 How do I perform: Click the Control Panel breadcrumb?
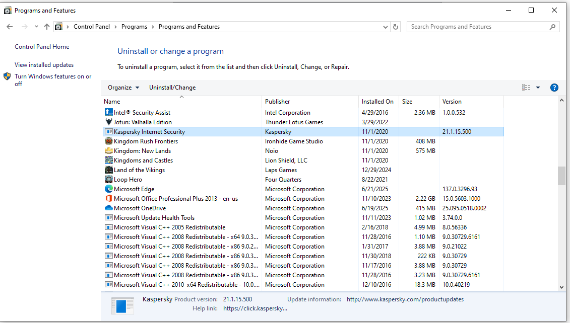point(92,27)
